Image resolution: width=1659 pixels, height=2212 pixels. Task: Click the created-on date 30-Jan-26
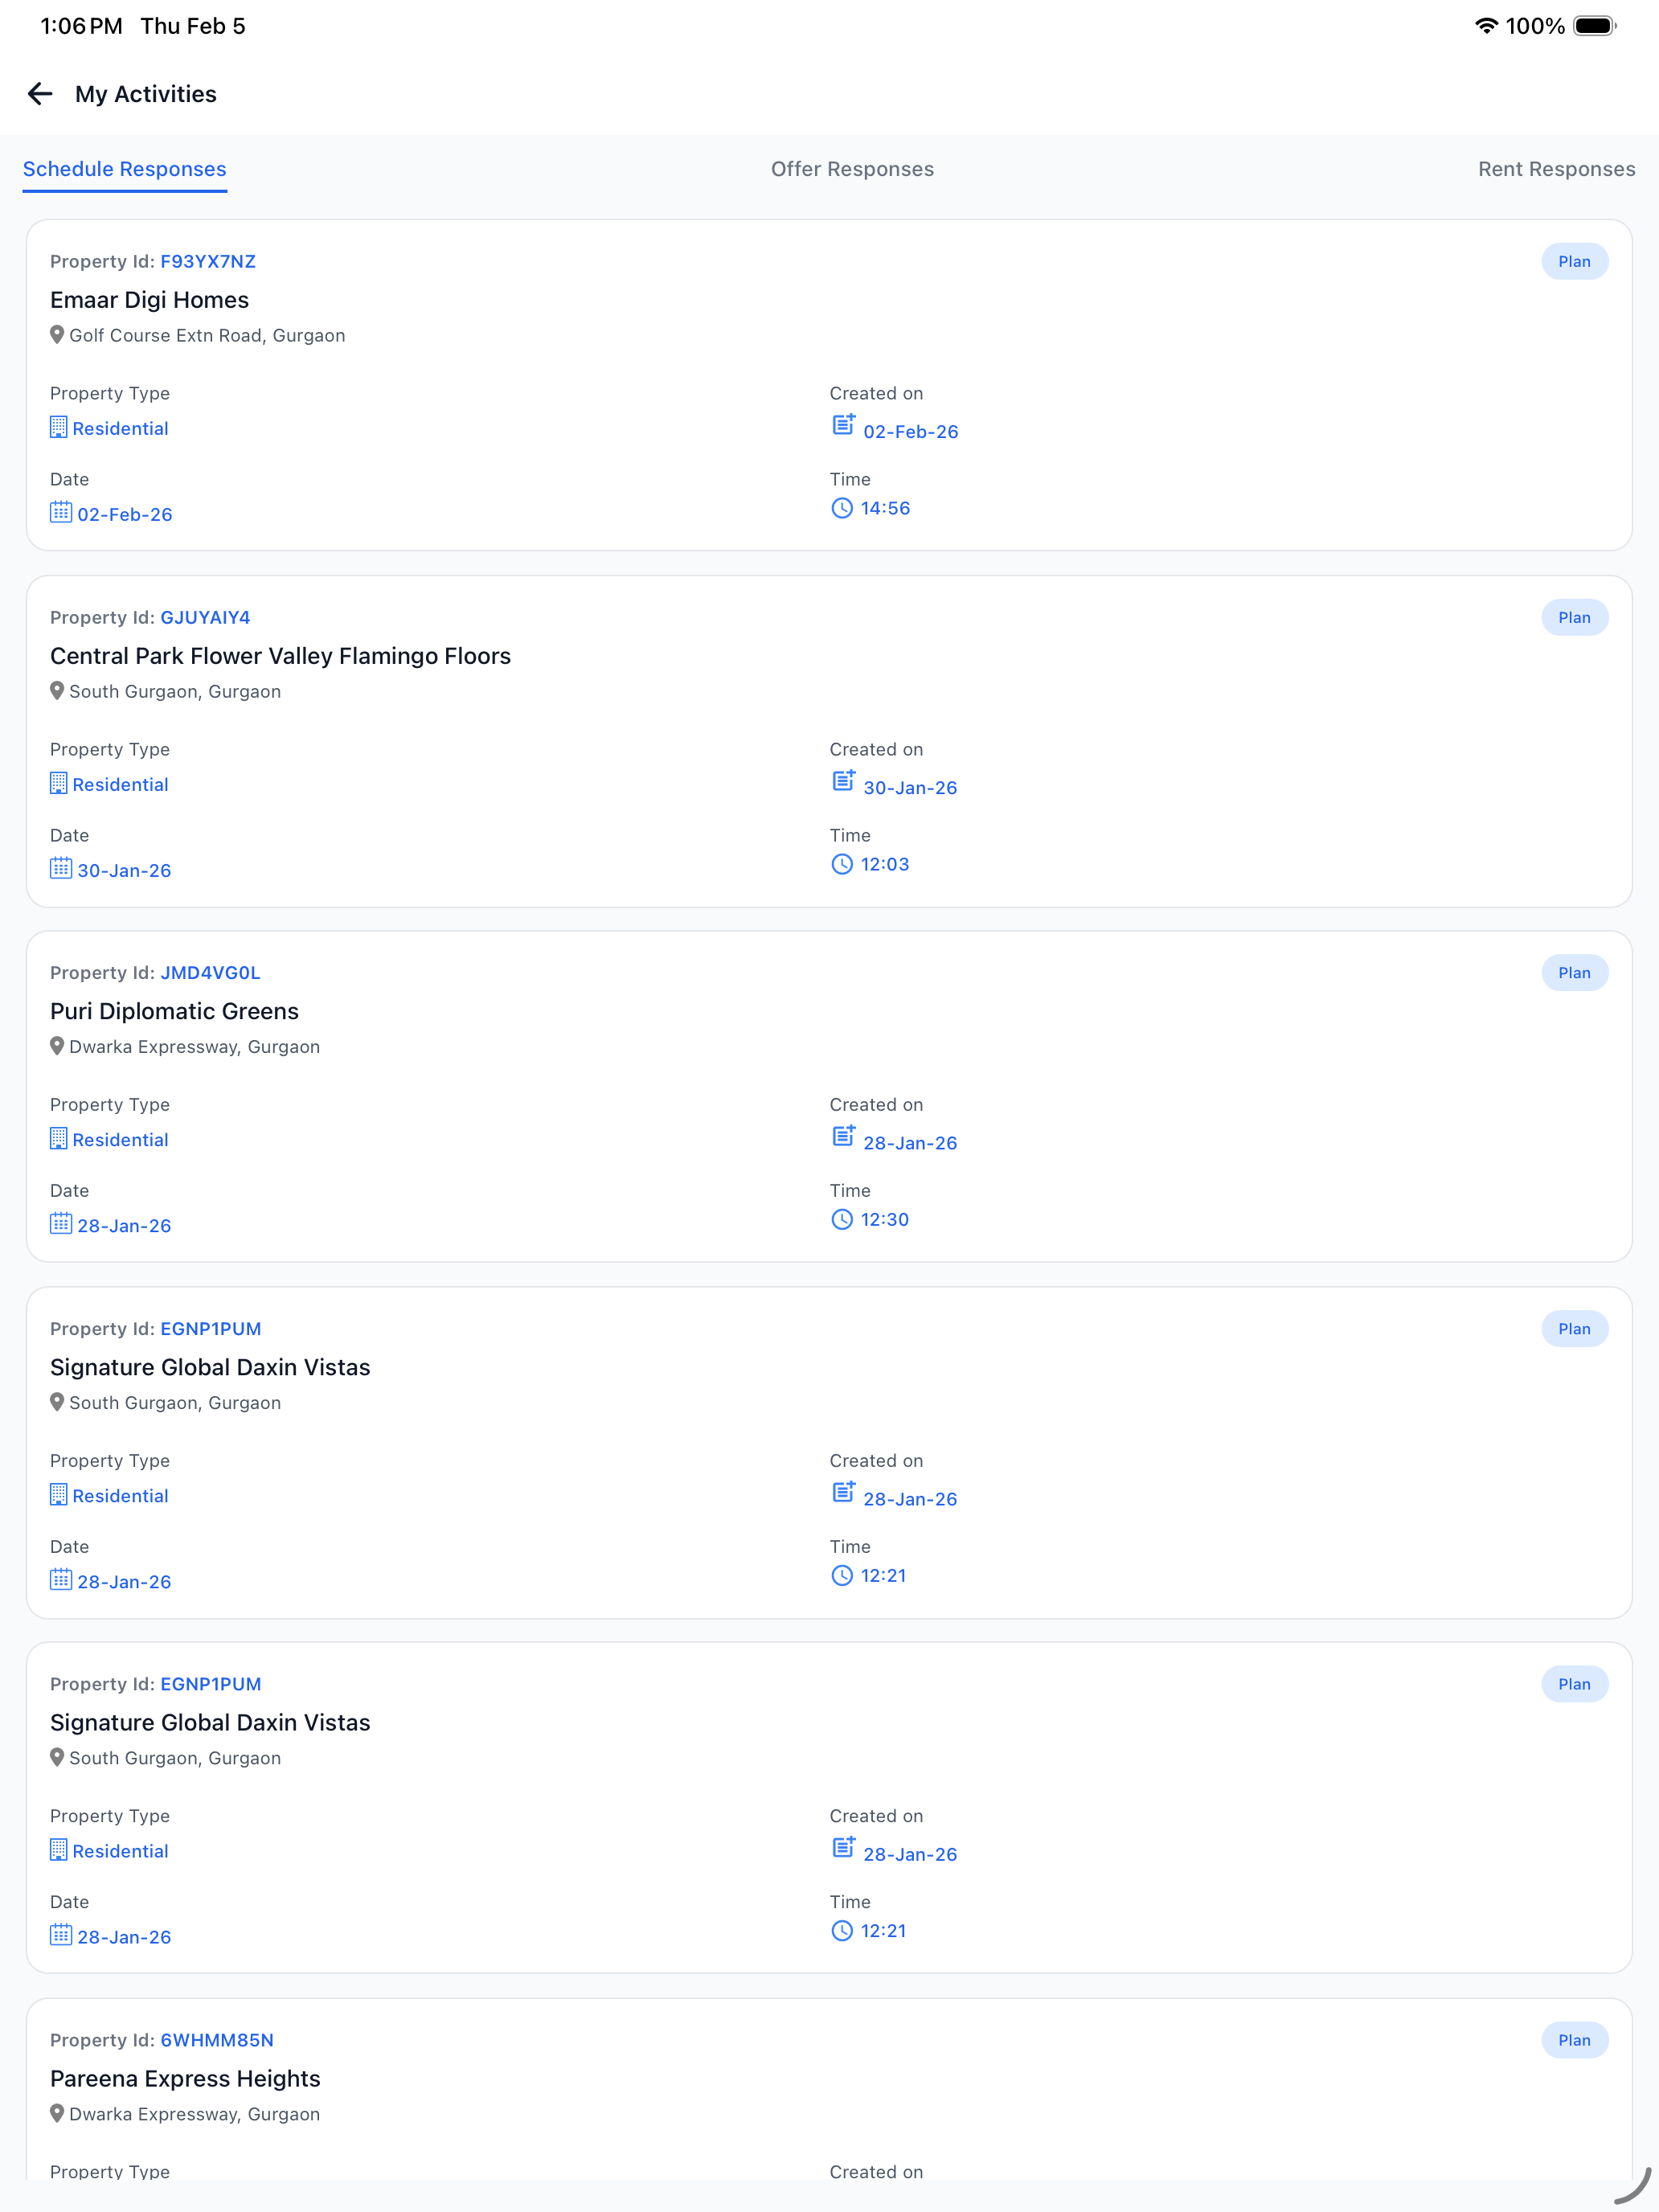[910, 788]
